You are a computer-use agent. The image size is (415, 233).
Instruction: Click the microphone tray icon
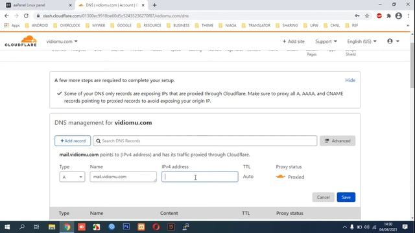[351, 227]
